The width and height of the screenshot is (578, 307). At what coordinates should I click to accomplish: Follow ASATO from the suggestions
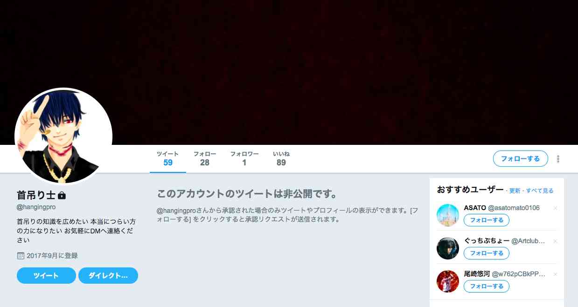[x=487, y=220]
